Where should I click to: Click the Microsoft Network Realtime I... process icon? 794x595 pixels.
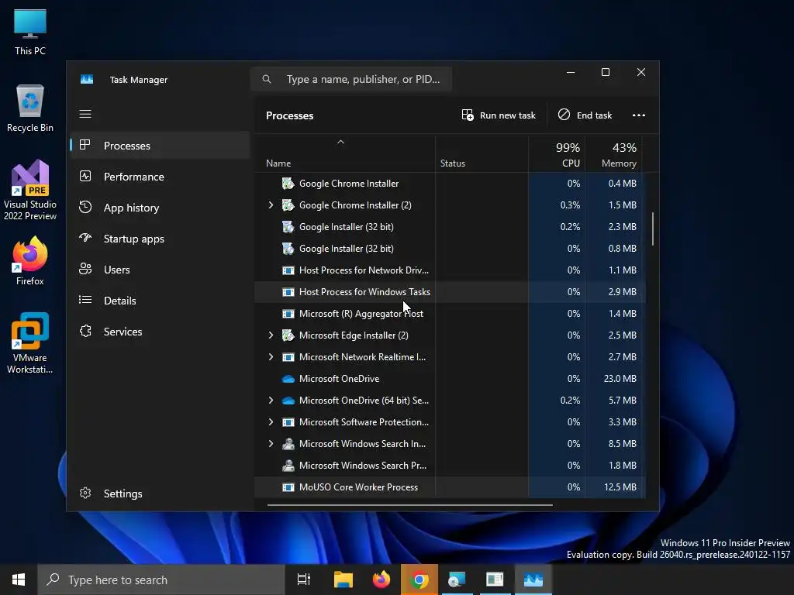(288, 356)
